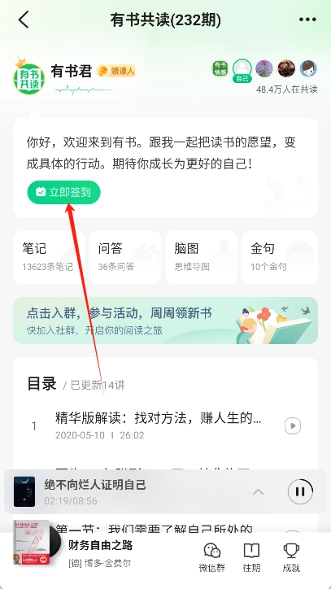Tap the 点击入群 join group banner

coord(165,321)
